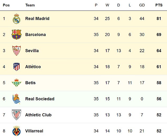Click the Real Madrid crest icon

(x=17, y=19)
